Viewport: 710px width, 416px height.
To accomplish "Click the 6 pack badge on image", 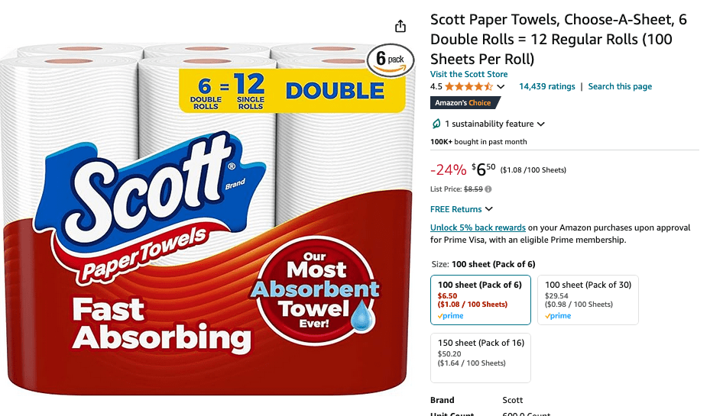I will pyautogui.click(x=390, y=60).
